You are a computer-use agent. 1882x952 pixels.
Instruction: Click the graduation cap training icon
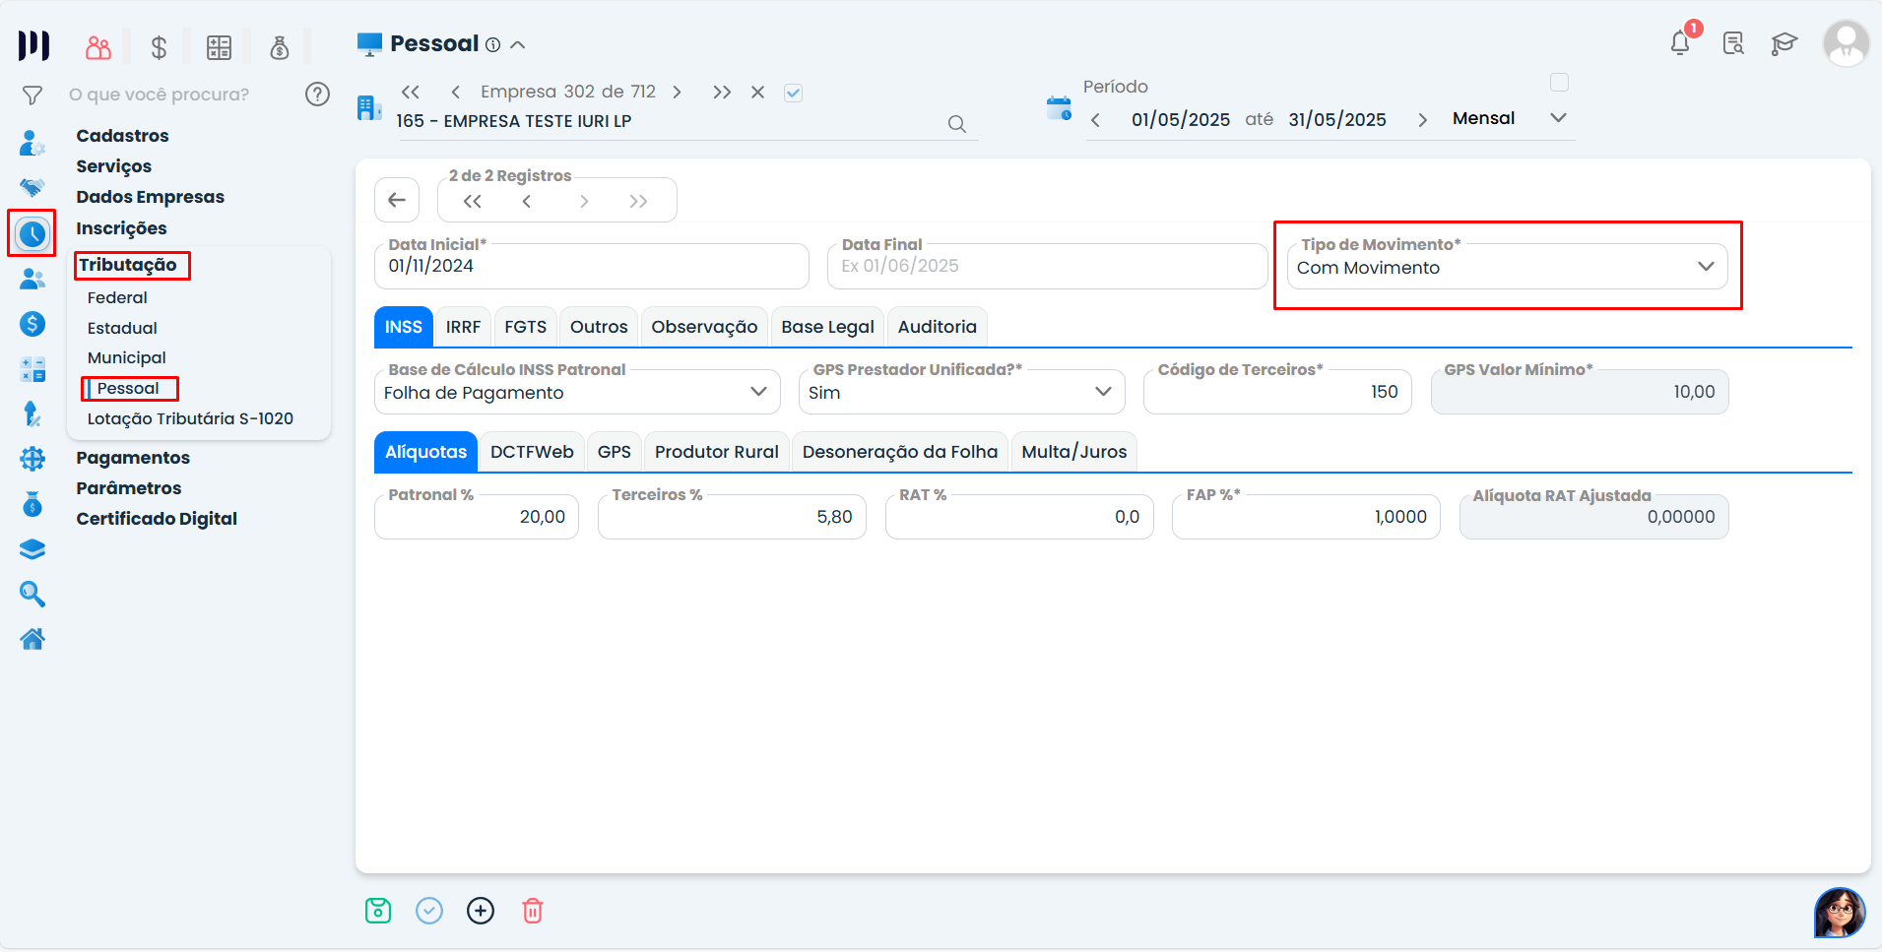point(1784,43)
